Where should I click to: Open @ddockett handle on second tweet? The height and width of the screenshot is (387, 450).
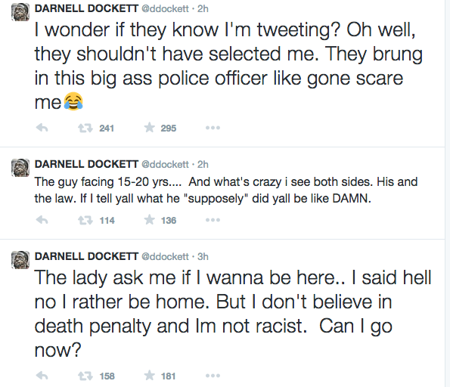[x=165, y=164]
